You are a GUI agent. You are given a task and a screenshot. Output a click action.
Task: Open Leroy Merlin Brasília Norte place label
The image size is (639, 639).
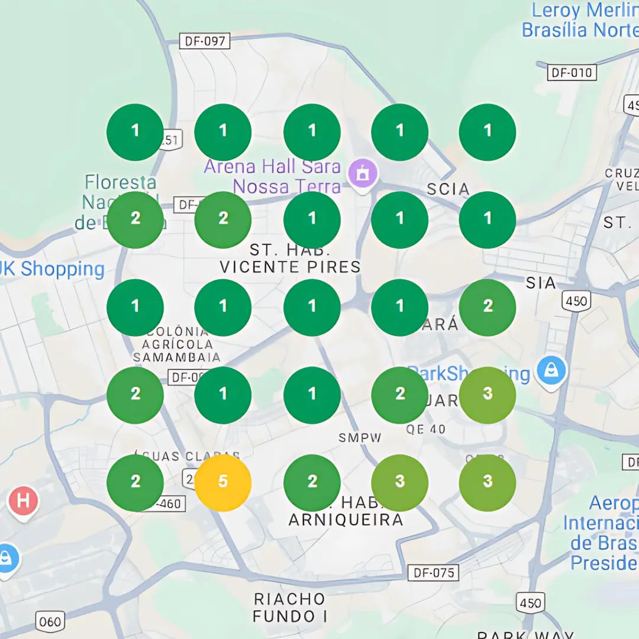coord(580,20)
